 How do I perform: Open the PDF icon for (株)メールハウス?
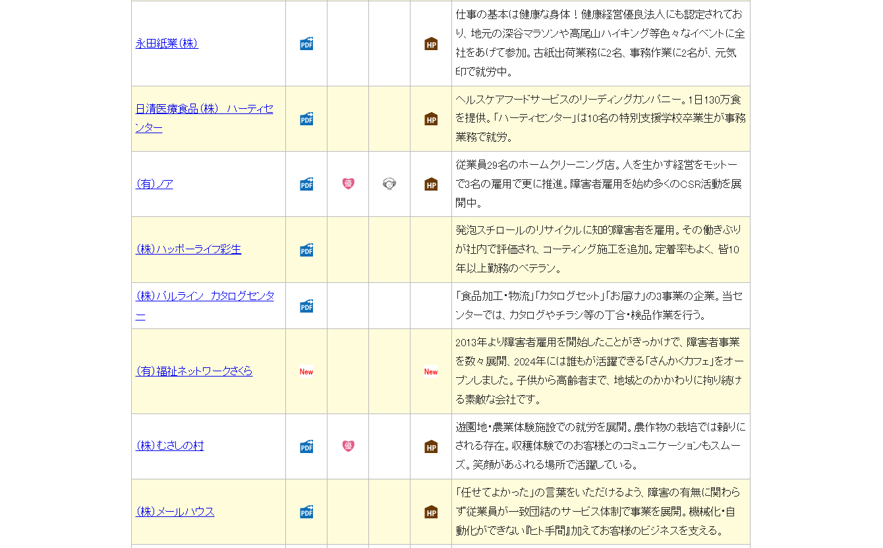pyautogui.click(x=306, y=512)
